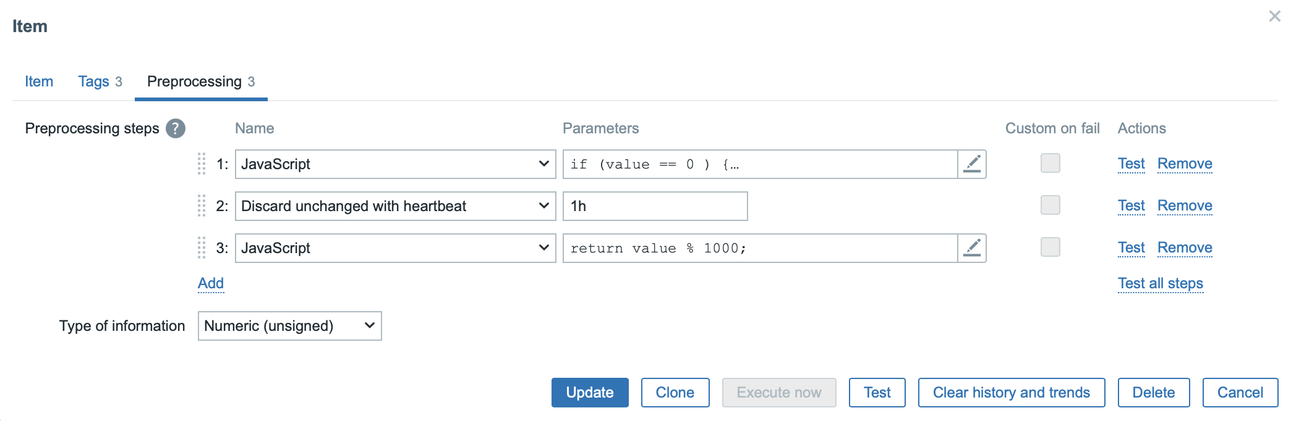Click the Update button
The height and width of the screenshot is (421, 1291).
pos(590,393)
